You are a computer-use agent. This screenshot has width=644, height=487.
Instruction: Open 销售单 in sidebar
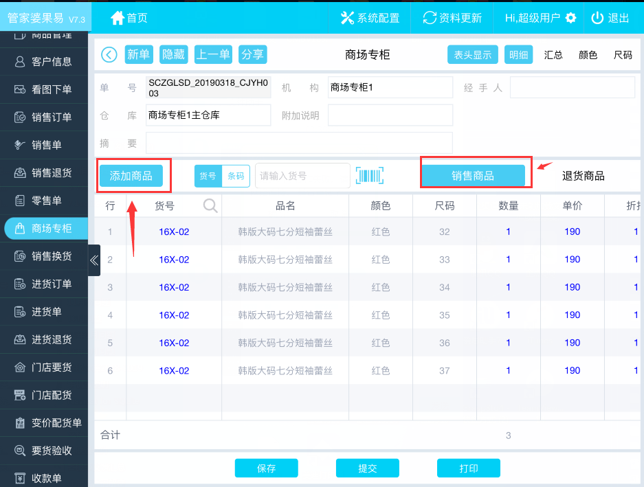(x=43, y=144)
